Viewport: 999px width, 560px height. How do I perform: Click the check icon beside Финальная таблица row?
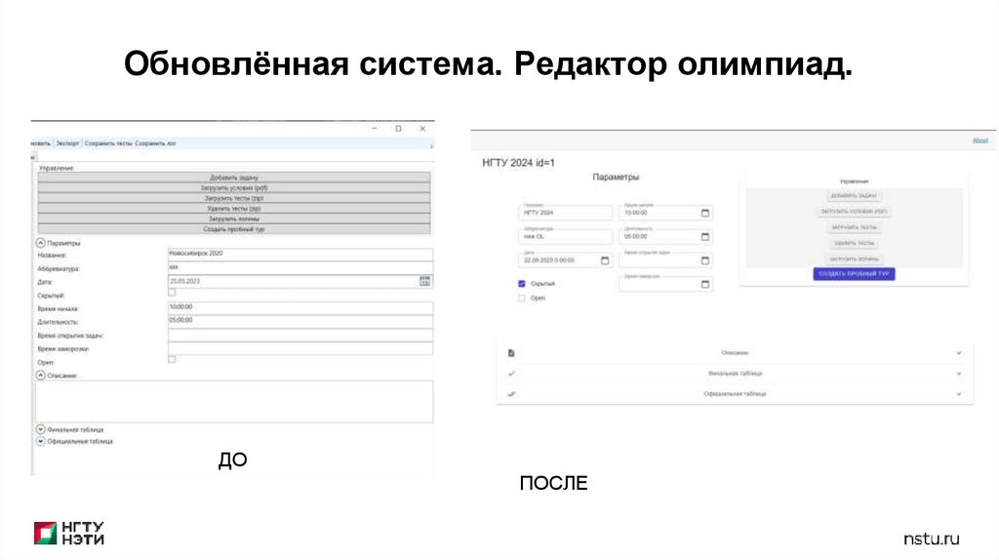(x=511, y=374)
